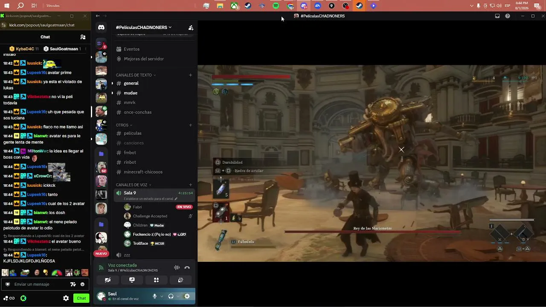Open the fmbot channel
This screenshot has height=307, width=546.
pos(154,152)
